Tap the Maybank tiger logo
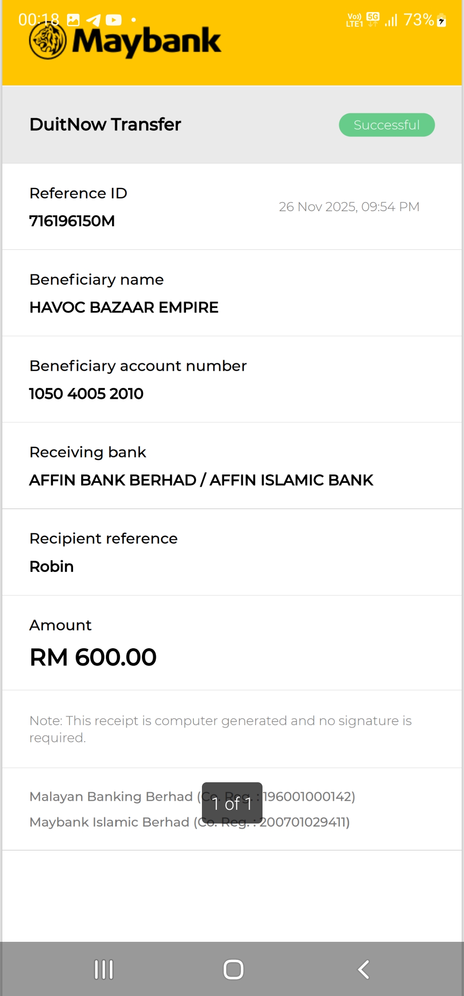Viewport: 464px width, 996px height. point(48,41)
